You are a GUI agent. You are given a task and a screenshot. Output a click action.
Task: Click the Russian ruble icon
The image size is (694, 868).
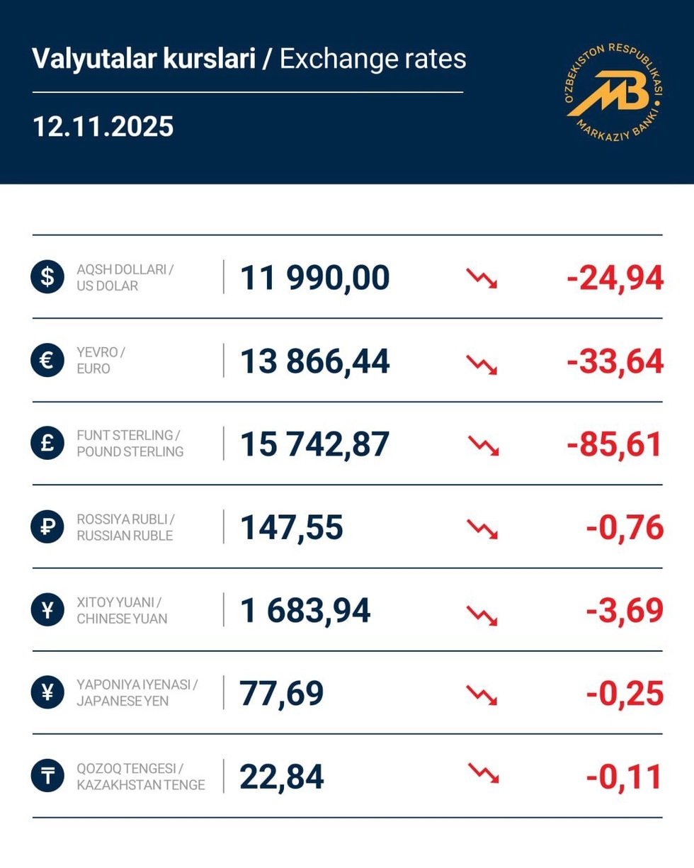coord(48,527)
